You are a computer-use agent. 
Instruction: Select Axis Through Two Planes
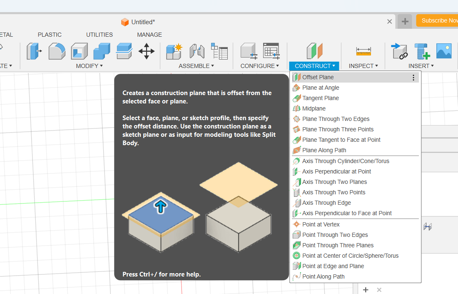[355, 182]
